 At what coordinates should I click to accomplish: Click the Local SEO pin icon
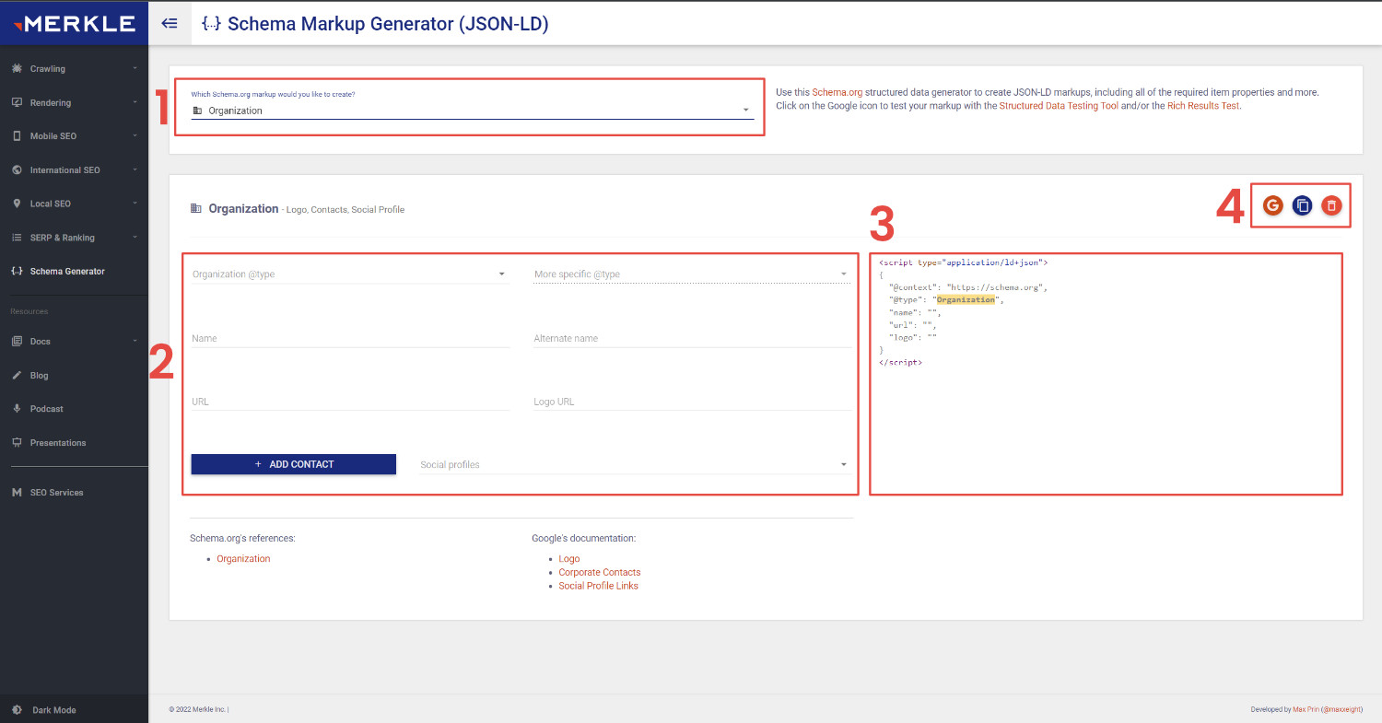17,204
